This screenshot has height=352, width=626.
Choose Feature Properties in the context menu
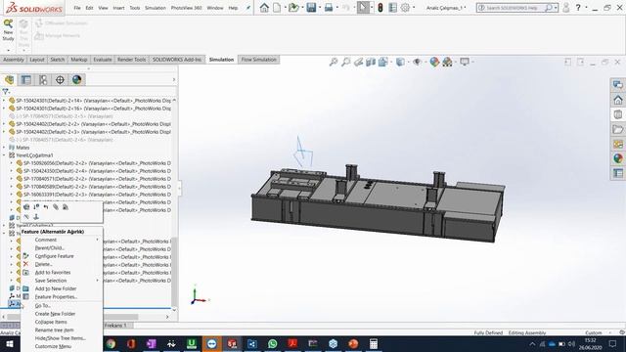56,297
